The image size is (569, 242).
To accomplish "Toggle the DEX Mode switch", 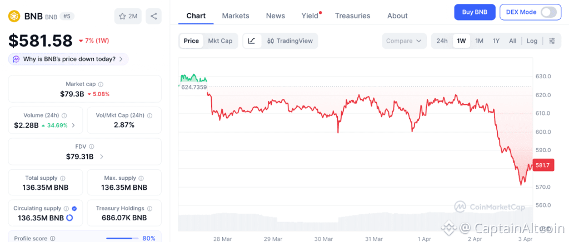I will (548, 12).
